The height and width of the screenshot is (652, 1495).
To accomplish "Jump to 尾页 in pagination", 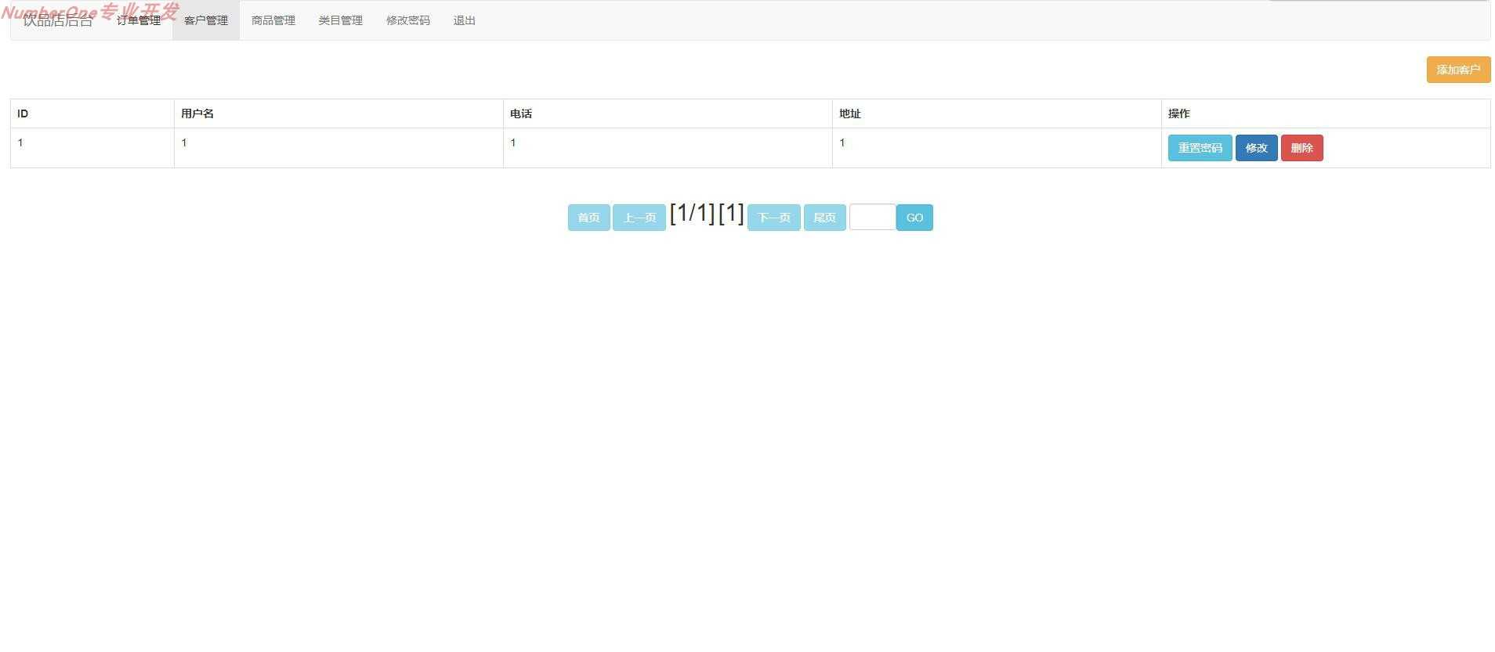I will point(824,218).
